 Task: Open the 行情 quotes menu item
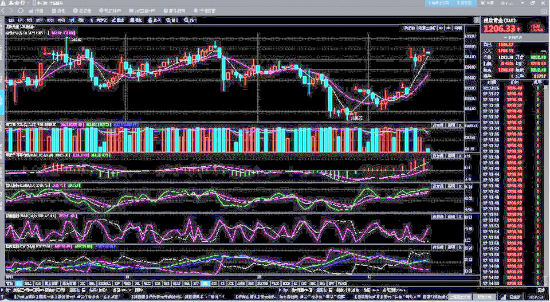tap(36, 11)
